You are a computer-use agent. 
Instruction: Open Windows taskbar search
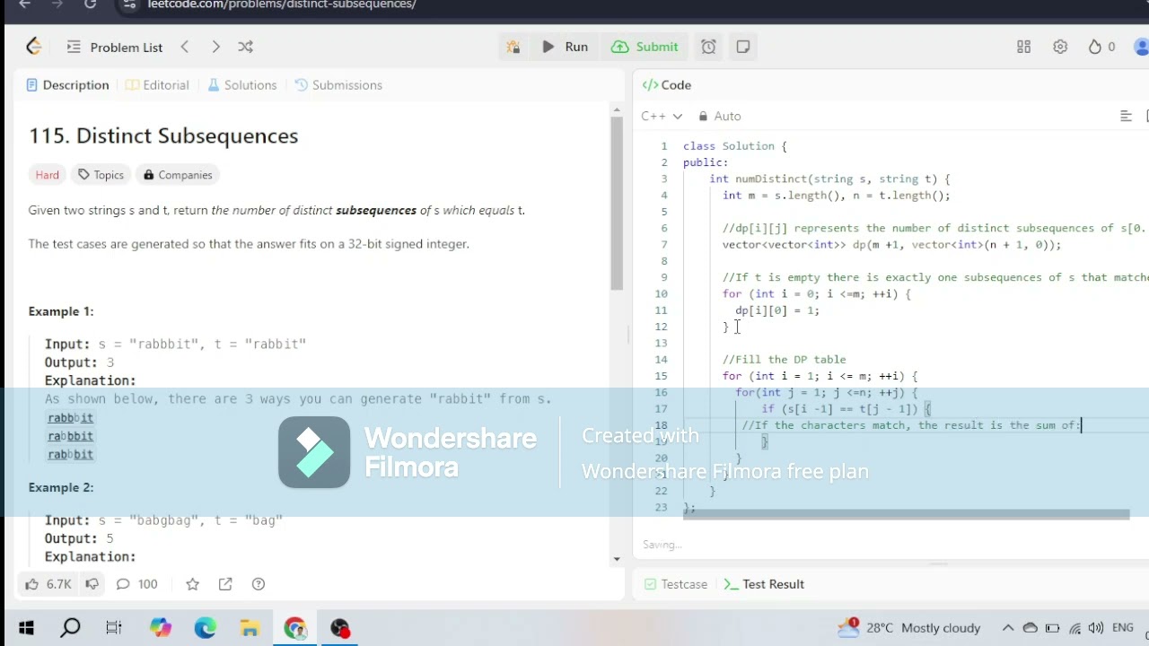pyautogui.click(x=70, y=628)
